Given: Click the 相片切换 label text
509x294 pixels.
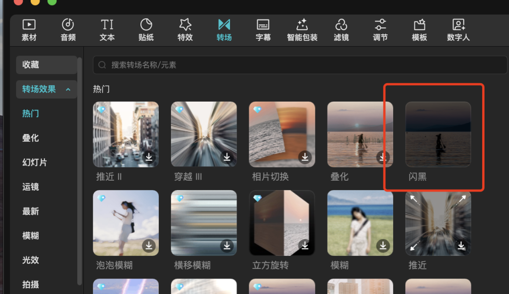Looking at the screenshot, I should pyautogui.click(x=271, y=177).
